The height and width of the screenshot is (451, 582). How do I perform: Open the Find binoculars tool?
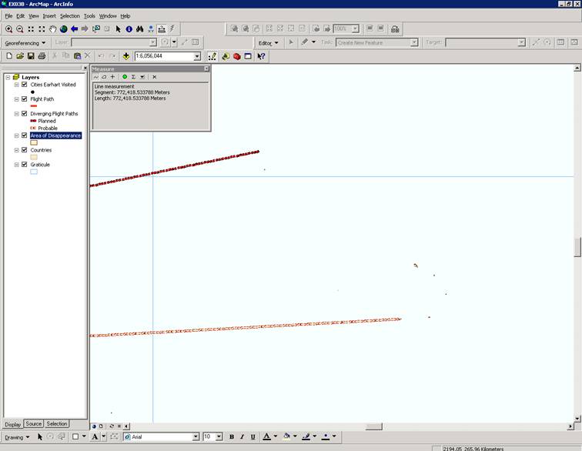click(x=139, y=29)
